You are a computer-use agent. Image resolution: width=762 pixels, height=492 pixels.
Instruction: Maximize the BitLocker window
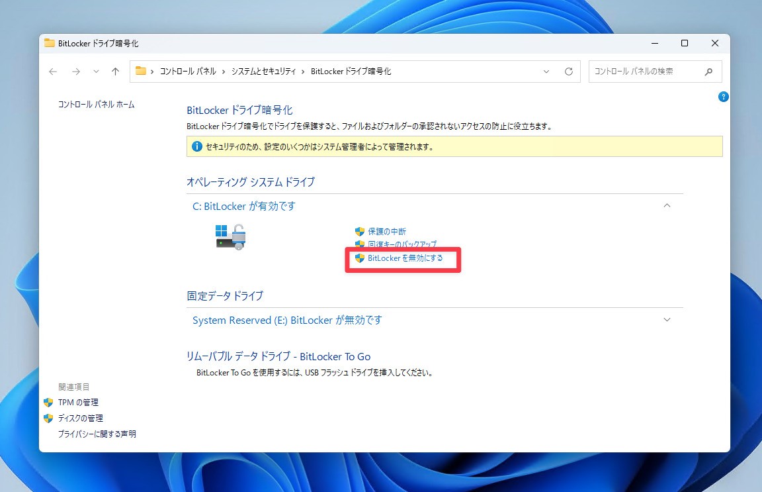[x=684, y=43]
